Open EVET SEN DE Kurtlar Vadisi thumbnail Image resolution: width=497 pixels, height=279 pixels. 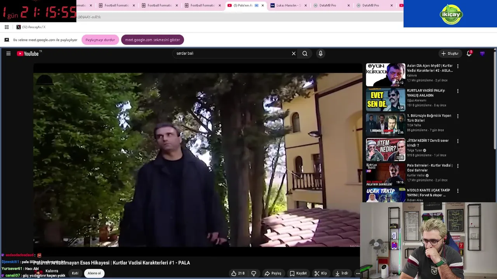385,100
